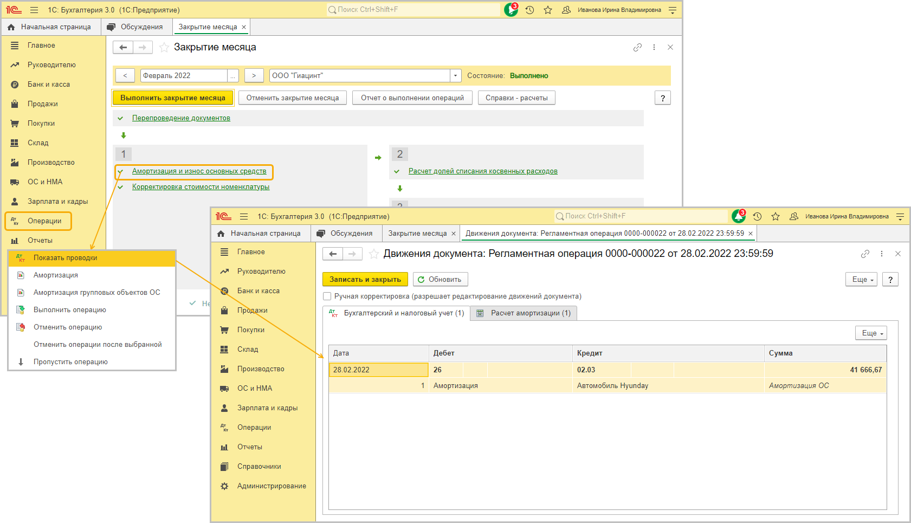
Task: Close Закрытие месяца tab in back window
Action: click(x=244, y=27)
